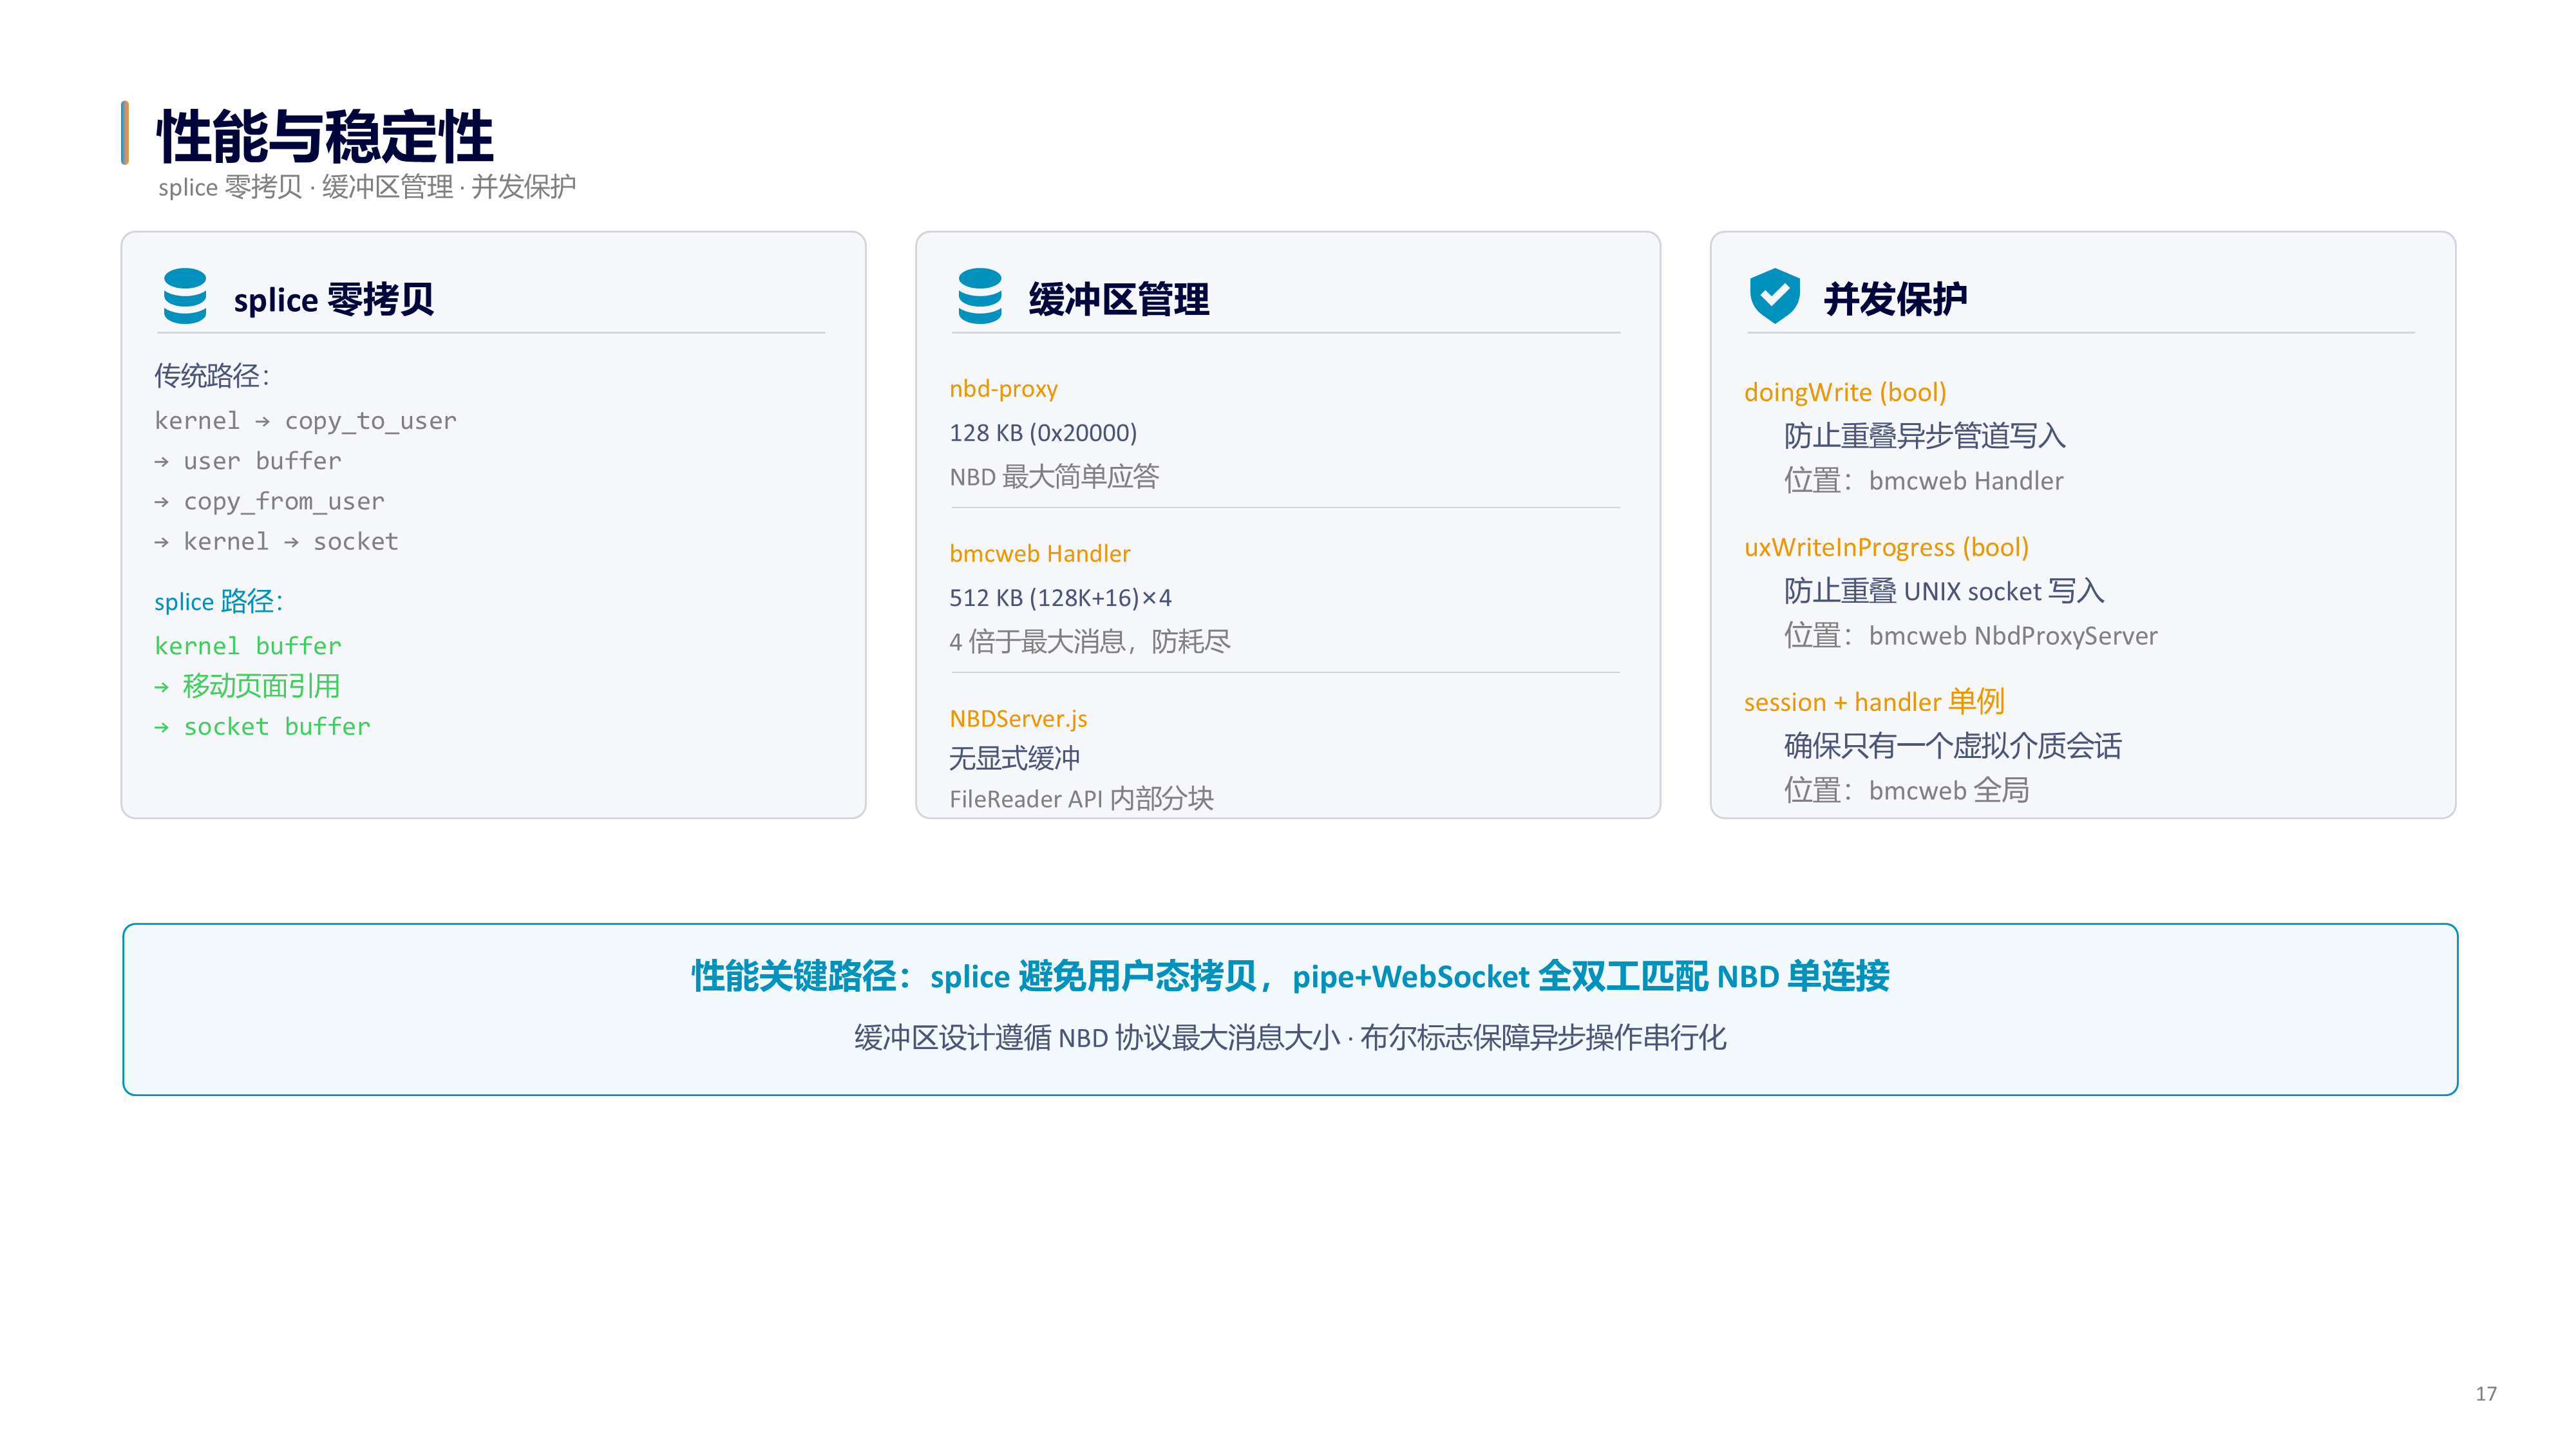Click the page number 17
The height and width of the screenshot is (1449, 2576).
(x=2486, y=1393)
